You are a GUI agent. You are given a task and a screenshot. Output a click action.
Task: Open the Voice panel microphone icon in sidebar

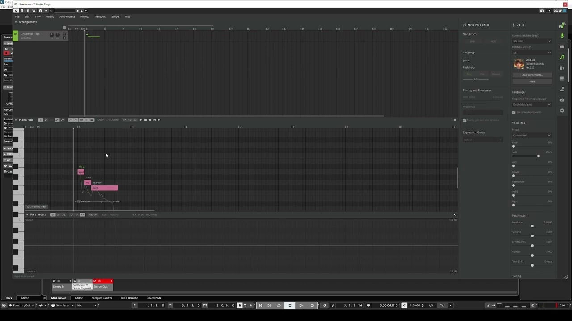pyautogui.click(x=562, y=36)
